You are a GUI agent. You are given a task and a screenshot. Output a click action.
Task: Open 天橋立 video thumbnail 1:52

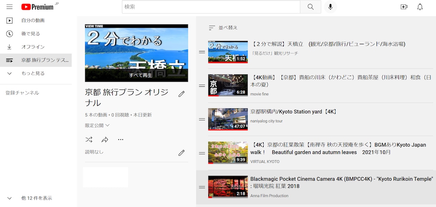(x=228, y=52)
